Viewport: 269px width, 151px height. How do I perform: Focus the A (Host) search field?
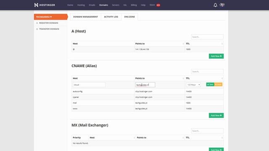pyautogui.click(x=207, y=37)
